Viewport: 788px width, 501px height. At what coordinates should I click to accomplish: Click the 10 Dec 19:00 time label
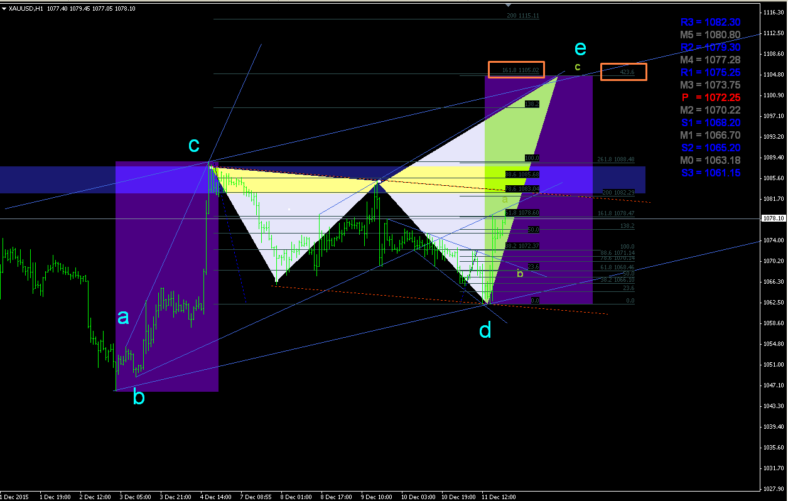point(458,497)
